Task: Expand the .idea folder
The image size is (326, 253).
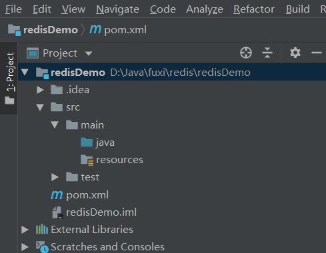Action: tap(40, 90)
